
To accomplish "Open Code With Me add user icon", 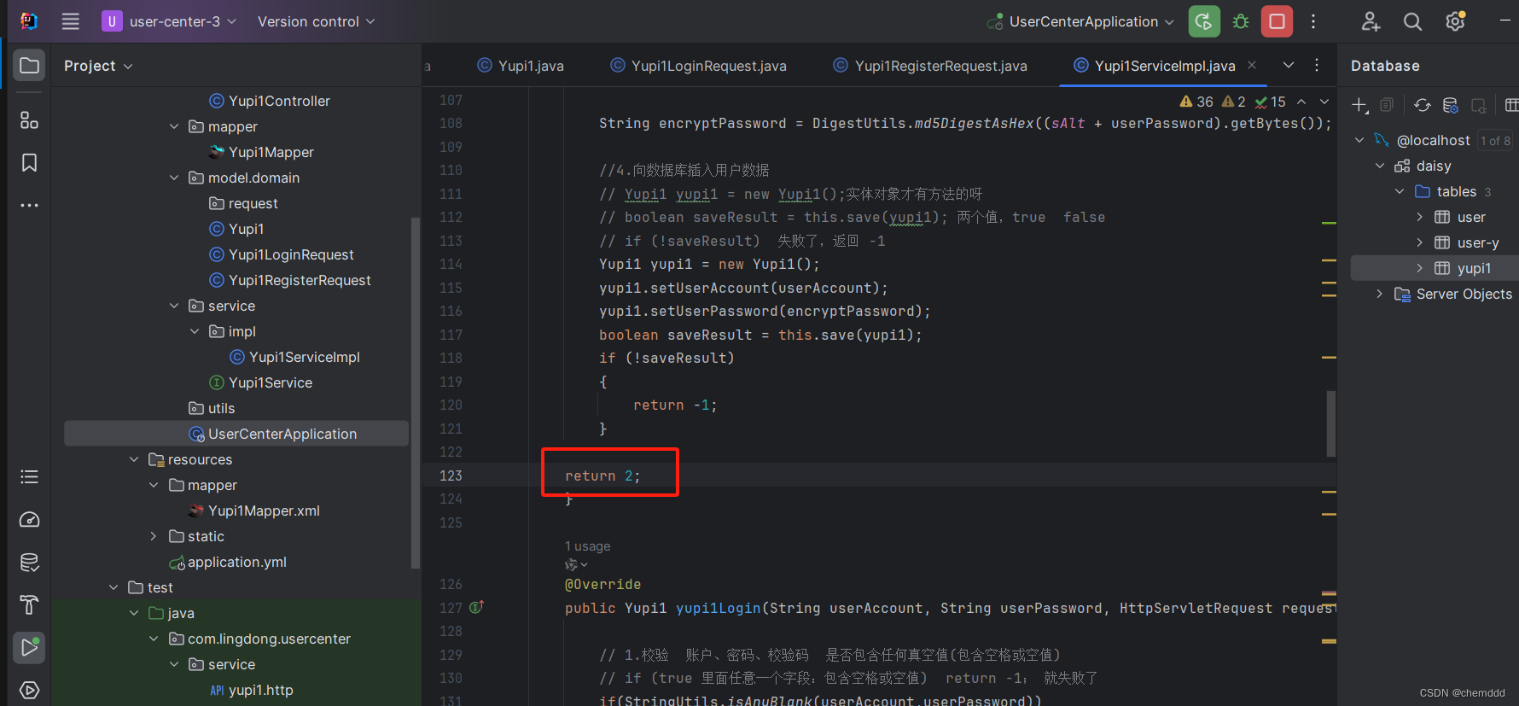I will (x=1371, y=21).
